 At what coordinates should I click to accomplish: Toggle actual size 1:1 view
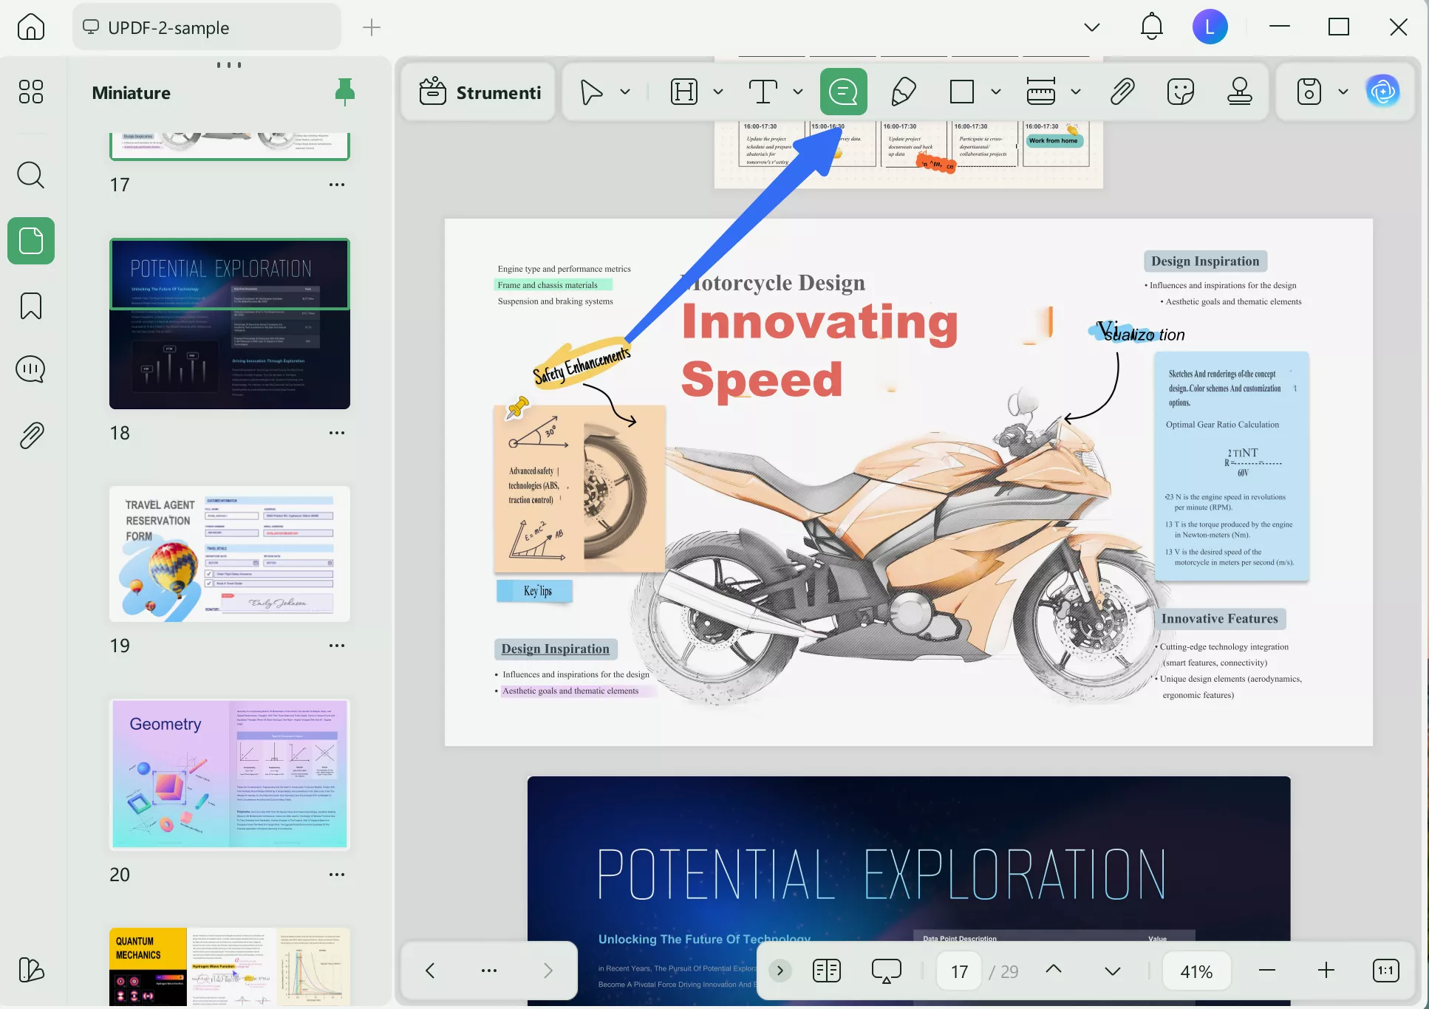(1385, 971)
